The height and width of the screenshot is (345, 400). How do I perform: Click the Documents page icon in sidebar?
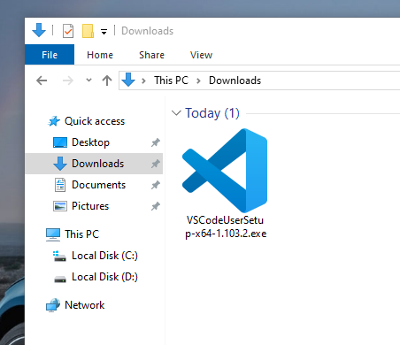(x=60, y=185)
